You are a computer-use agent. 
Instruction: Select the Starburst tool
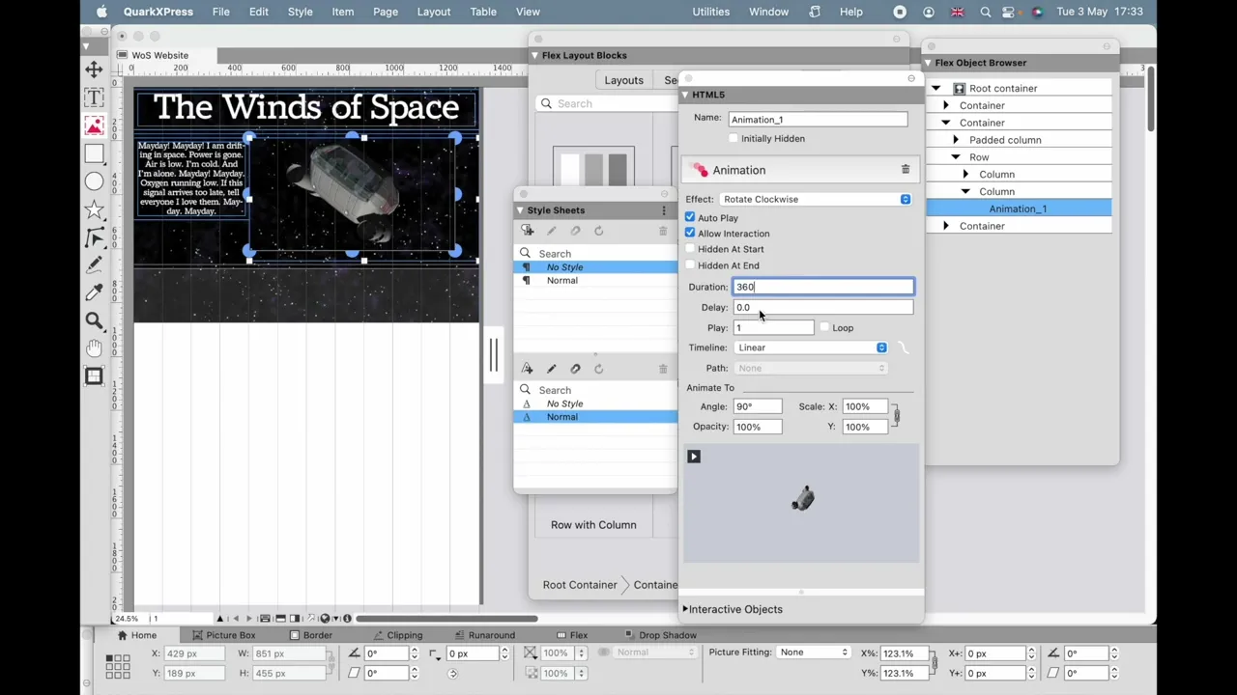(94, 209)
